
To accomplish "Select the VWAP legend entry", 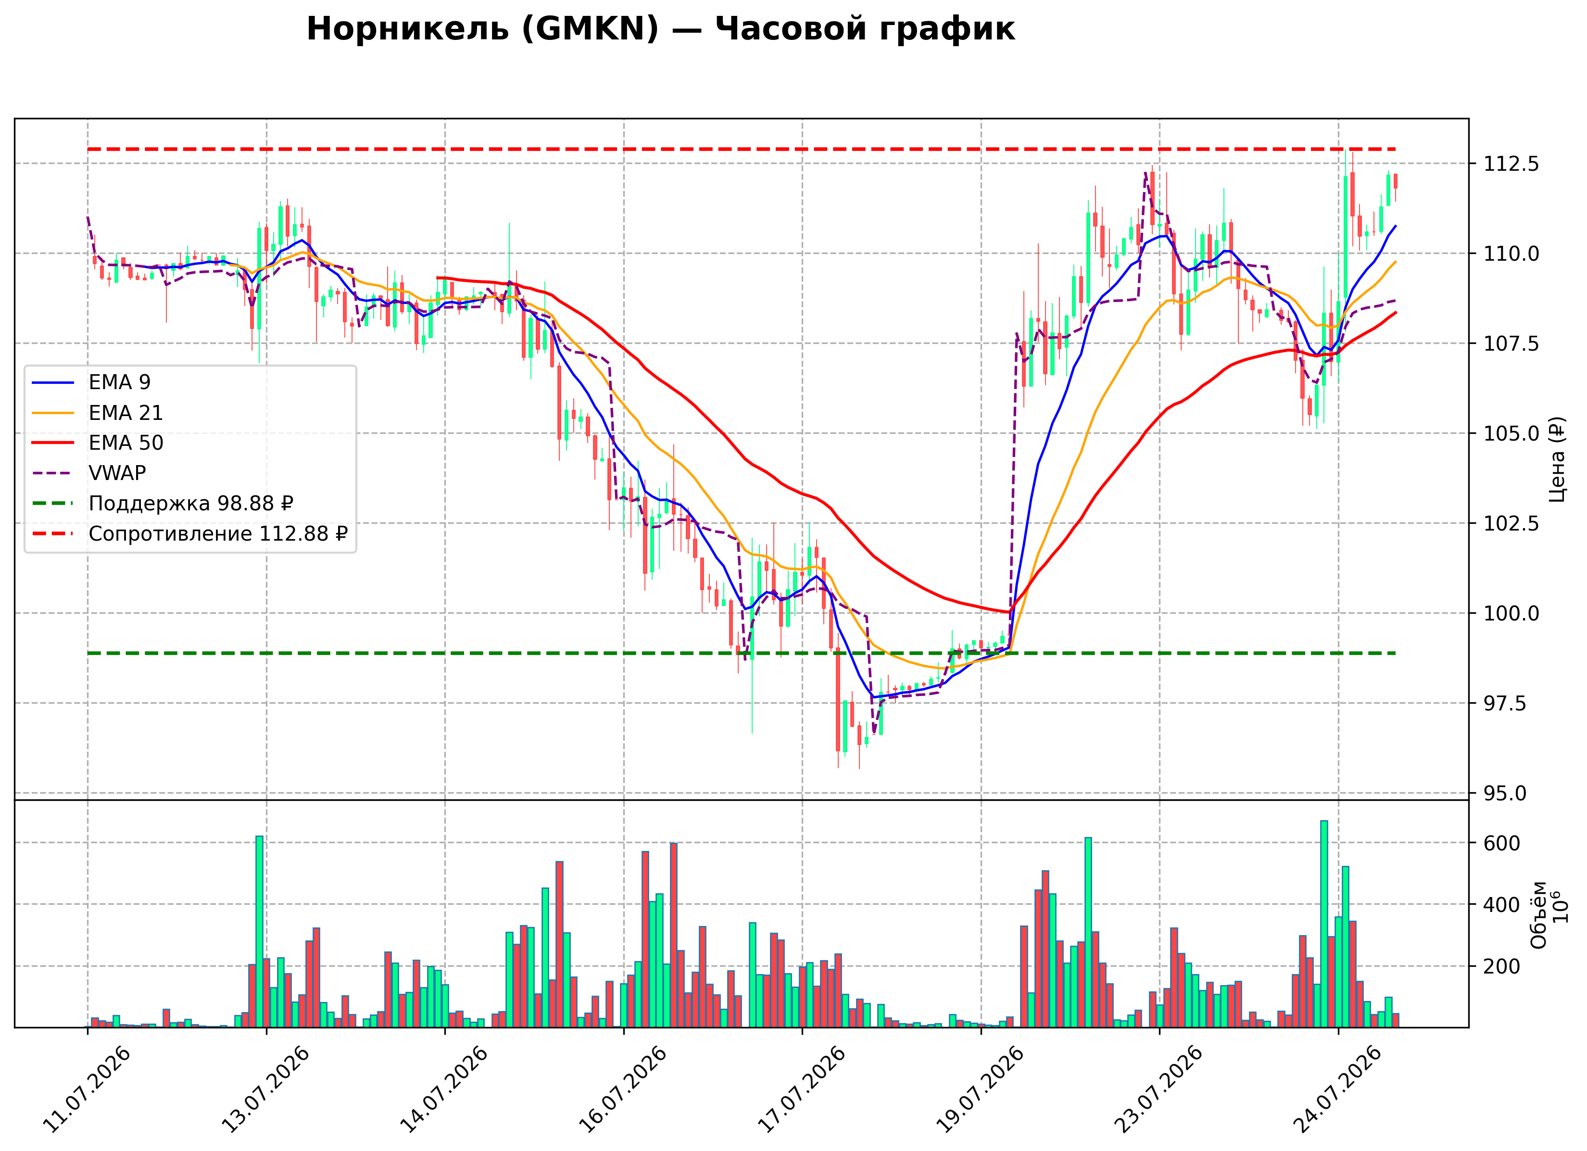I will click(x=89, y=473).
